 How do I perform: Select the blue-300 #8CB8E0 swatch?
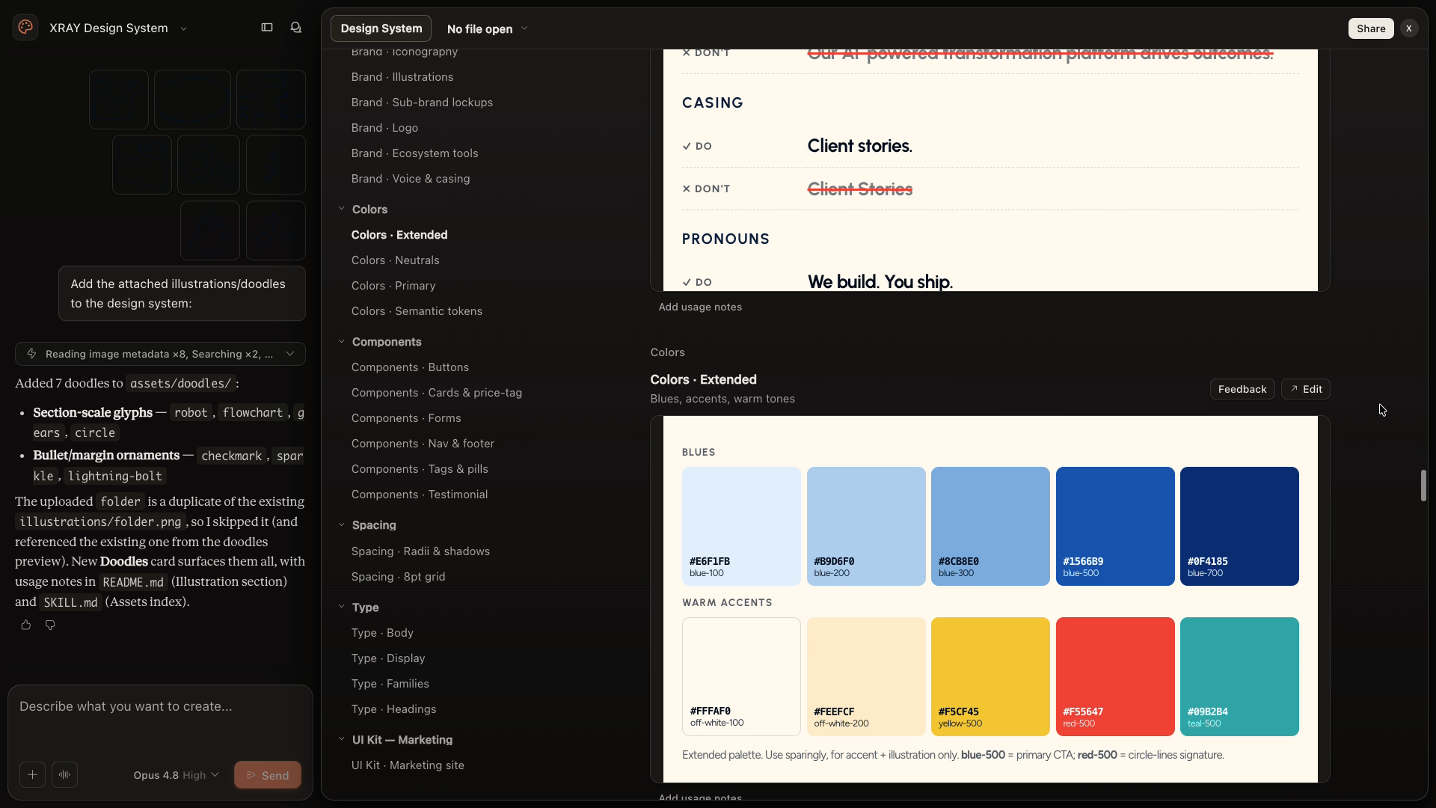[x=990, y=526]
